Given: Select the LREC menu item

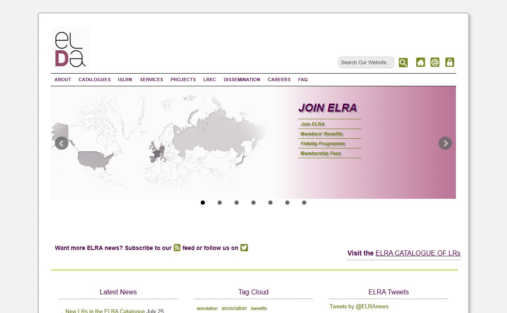Looking at the screenshot, I should [210, 80].
